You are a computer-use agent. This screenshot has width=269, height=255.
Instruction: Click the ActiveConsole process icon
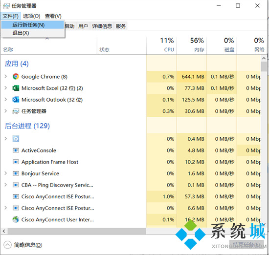click(x=16, y=150)
